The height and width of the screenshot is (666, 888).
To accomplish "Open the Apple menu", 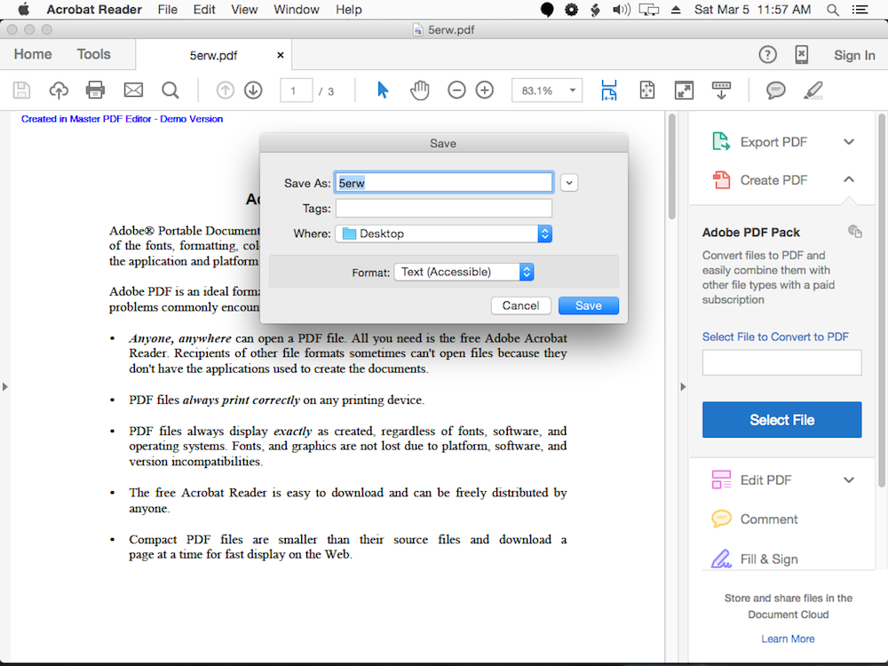I will 23,9.
